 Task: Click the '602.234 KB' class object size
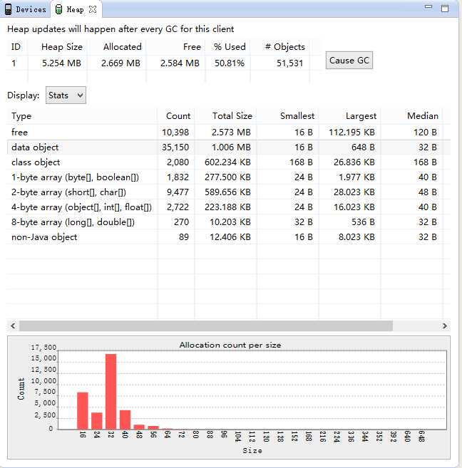pos(227,162)
